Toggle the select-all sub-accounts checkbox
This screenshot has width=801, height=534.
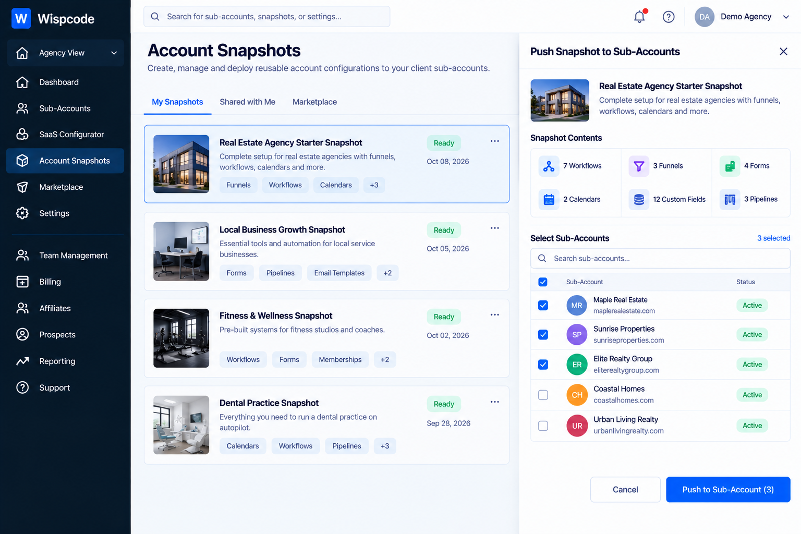tap(543, 282)
